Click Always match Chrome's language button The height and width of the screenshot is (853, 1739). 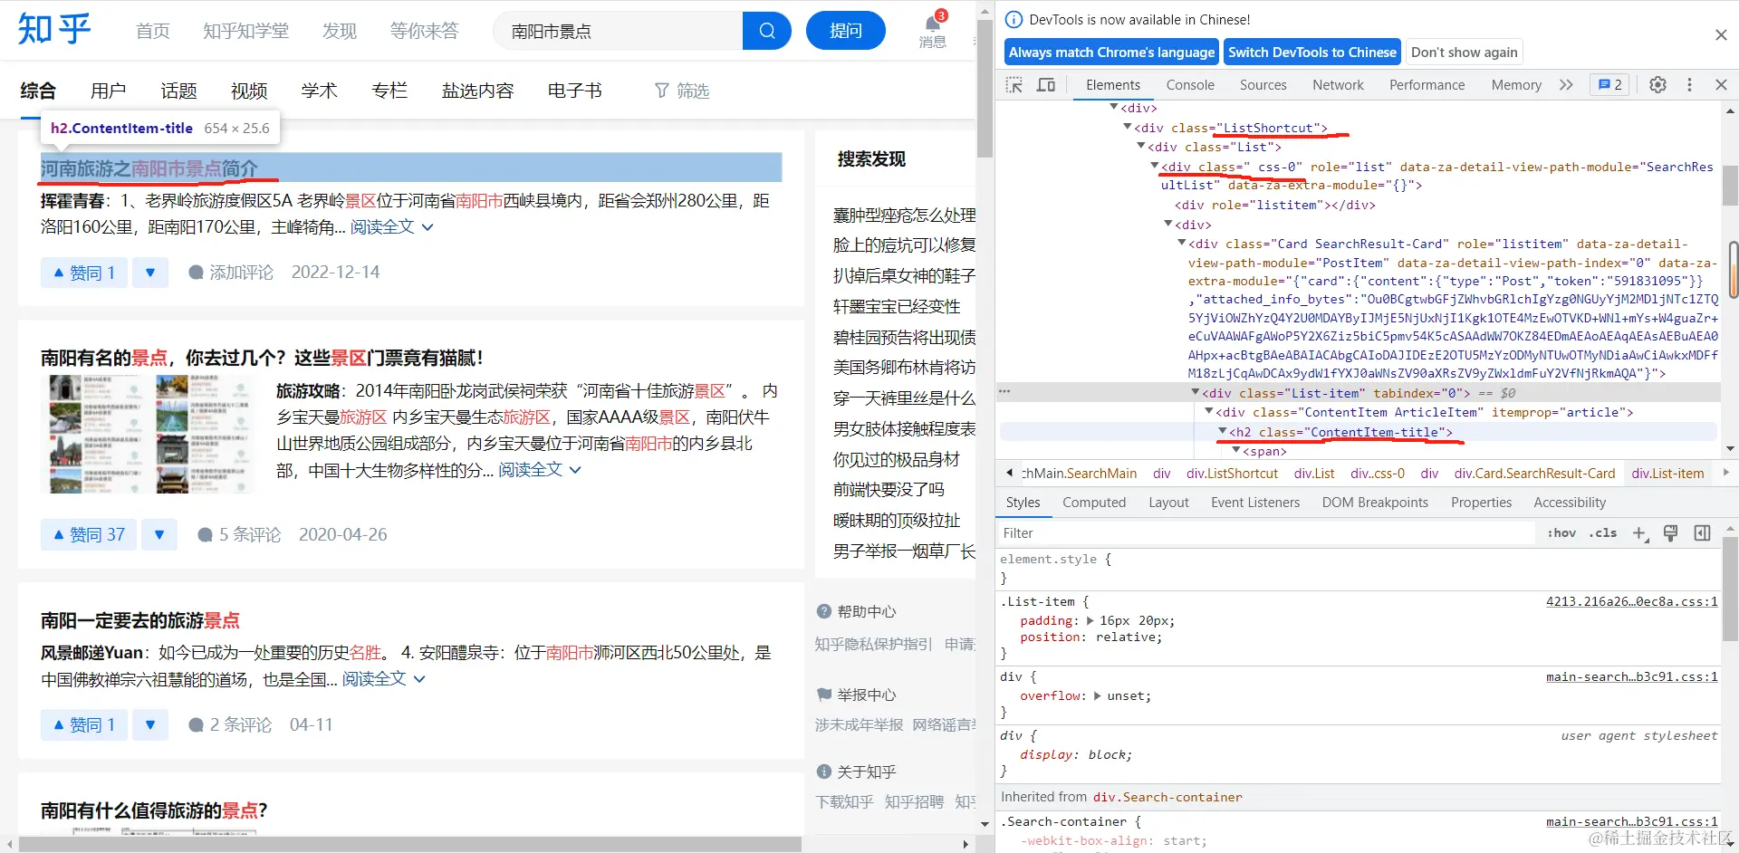point(1111,53)
